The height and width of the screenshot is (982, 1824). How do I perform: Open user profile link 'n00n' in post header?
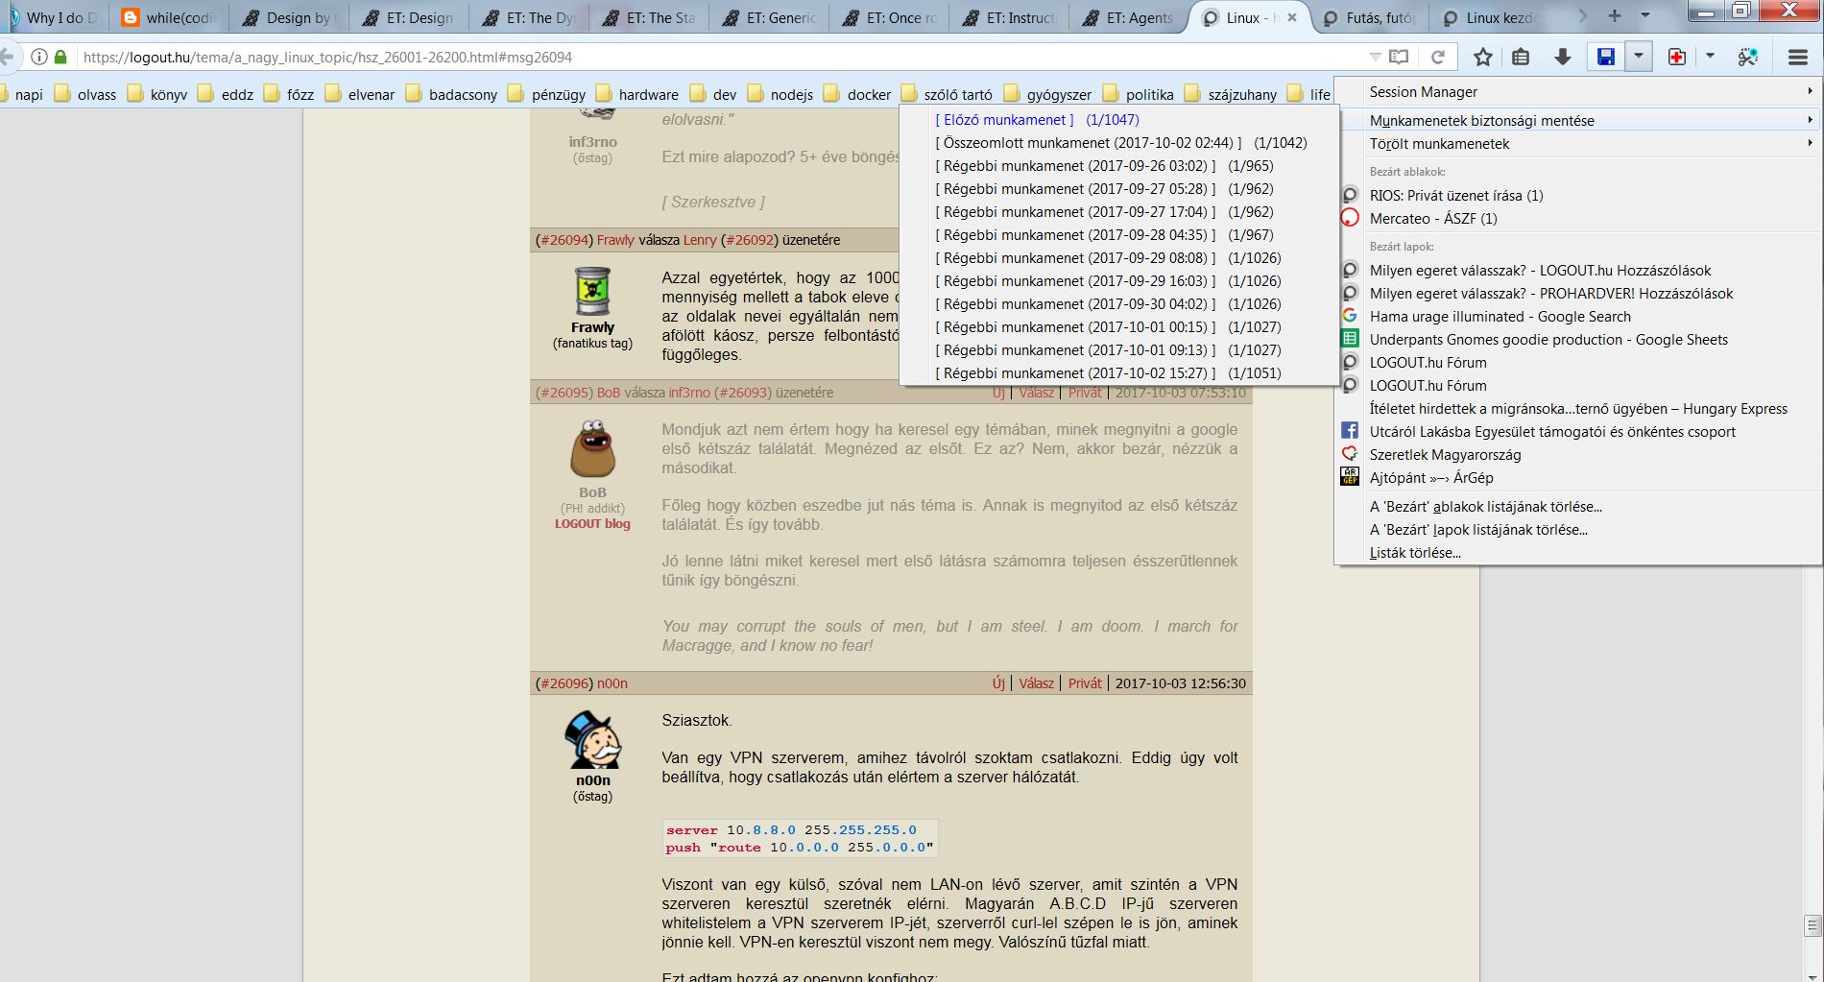coord(612,683)
